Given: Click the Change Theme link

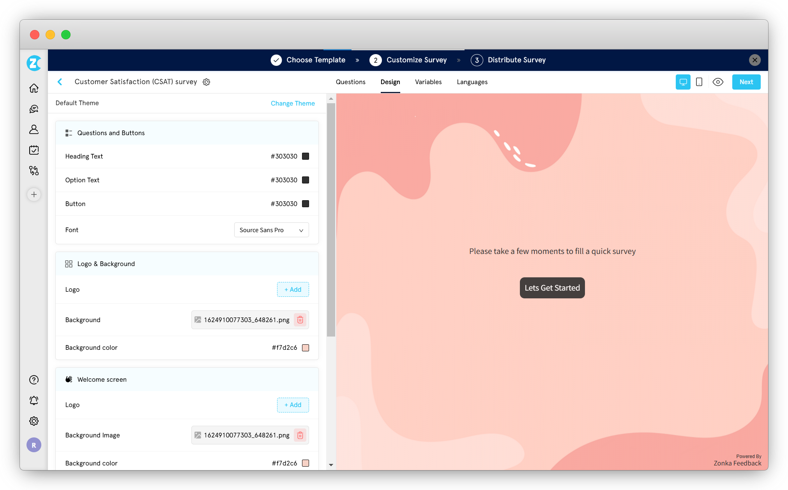Looking at the screenshot, I should coord(293,103).
